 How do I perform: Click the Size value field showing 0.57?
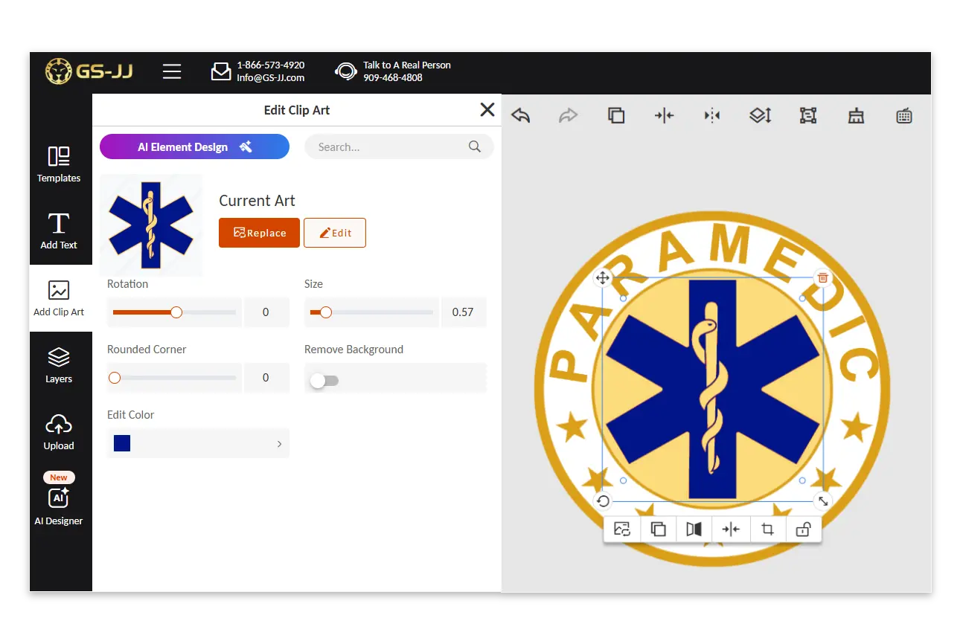point(463,312)
